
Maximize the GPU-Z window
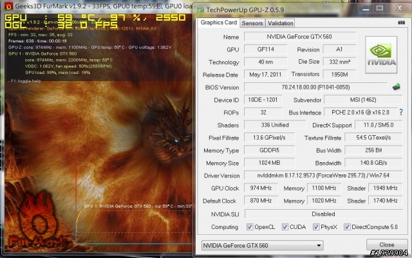click(x=379, y=8)
